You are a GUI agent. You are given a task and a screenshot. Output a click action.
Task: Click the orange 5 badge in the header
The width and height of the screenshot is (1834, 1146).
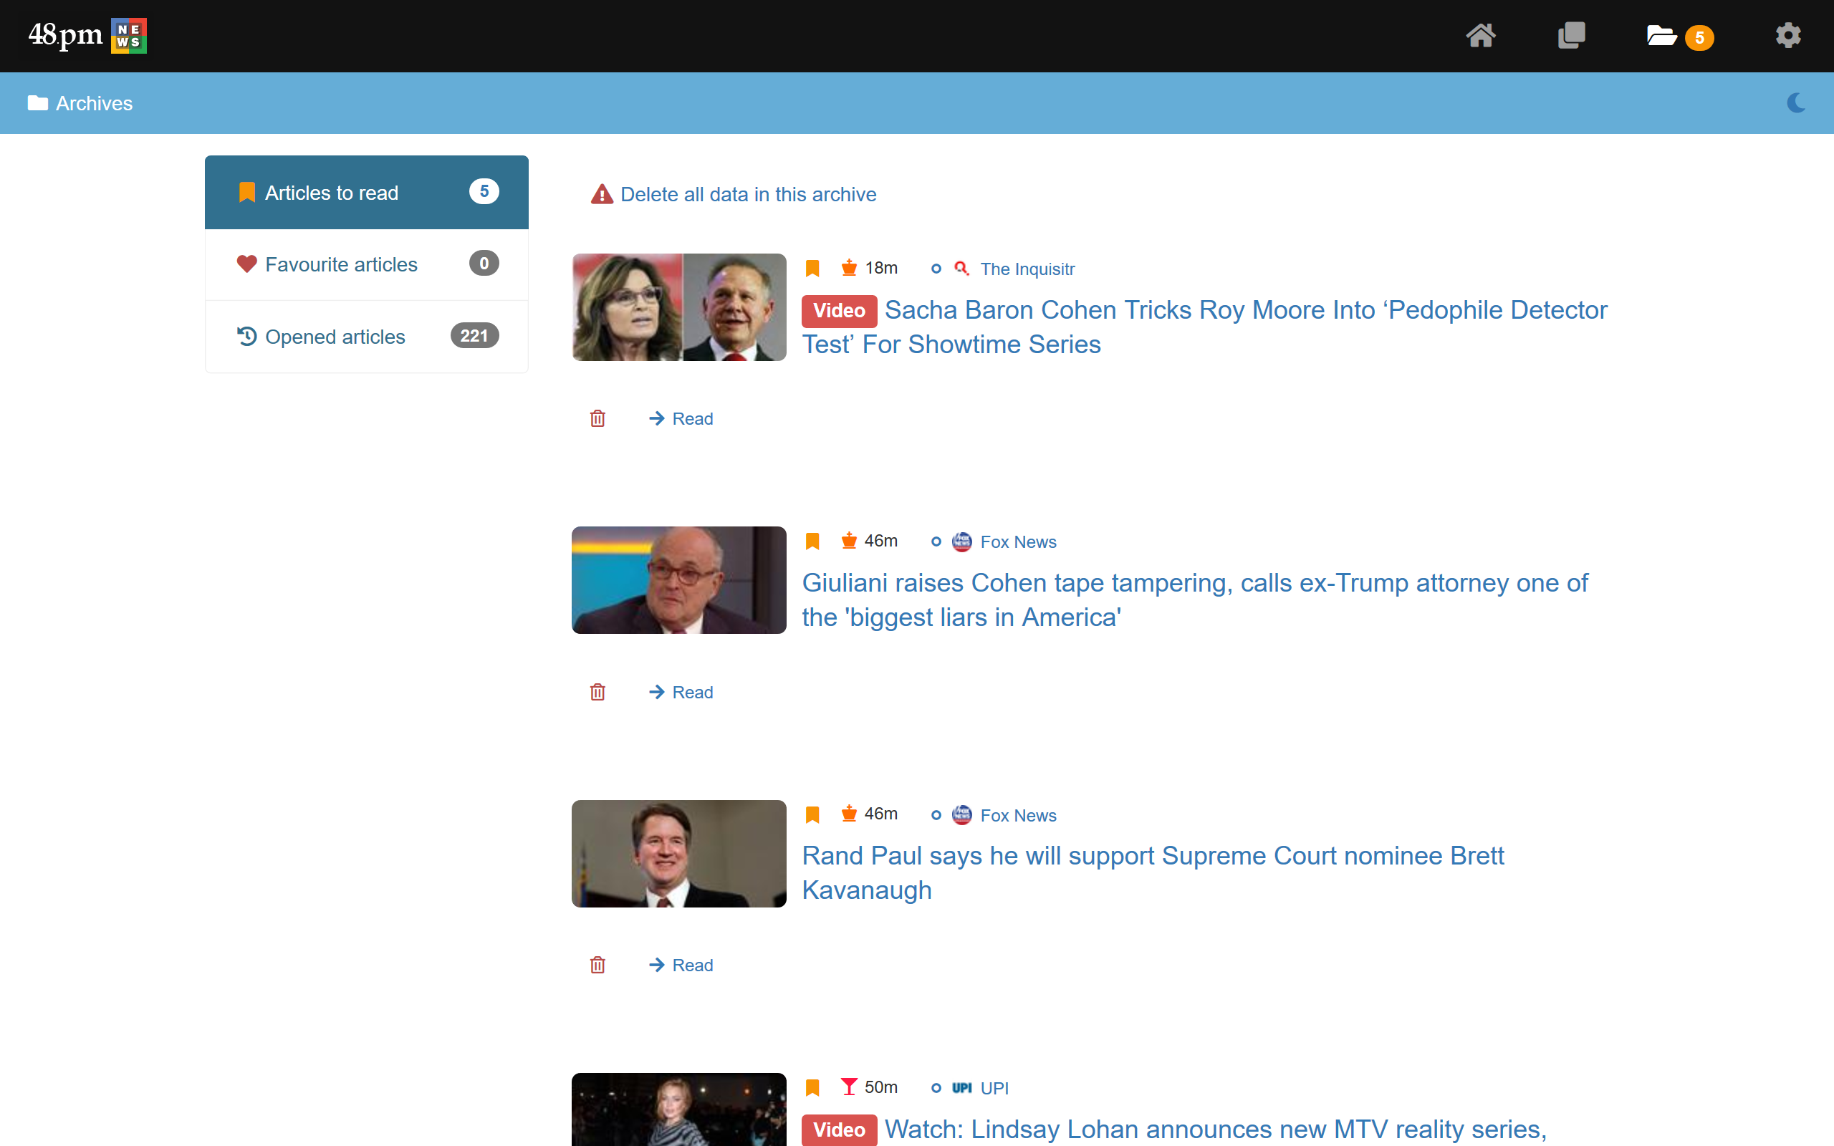pos(1699,38)
